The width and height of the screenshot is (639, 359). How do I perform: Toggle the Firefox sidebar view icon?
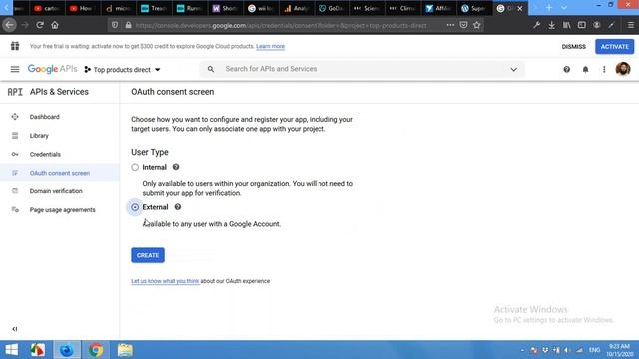(581, 25)
